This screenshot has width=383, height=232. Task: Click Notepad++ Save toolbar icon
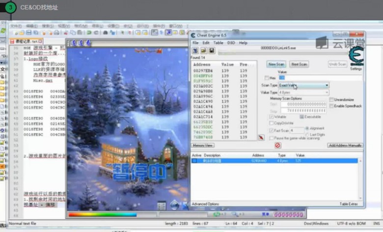tap(29, 33)
